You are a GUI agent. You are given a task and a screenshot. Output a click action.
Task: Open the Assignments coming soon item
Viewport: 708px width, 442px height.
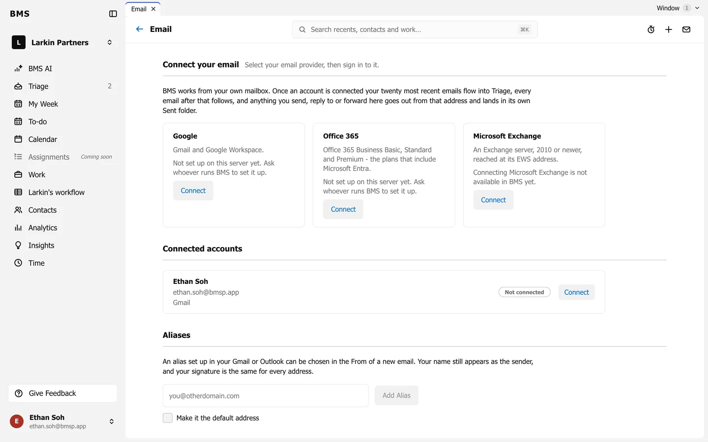coord(63,157)
